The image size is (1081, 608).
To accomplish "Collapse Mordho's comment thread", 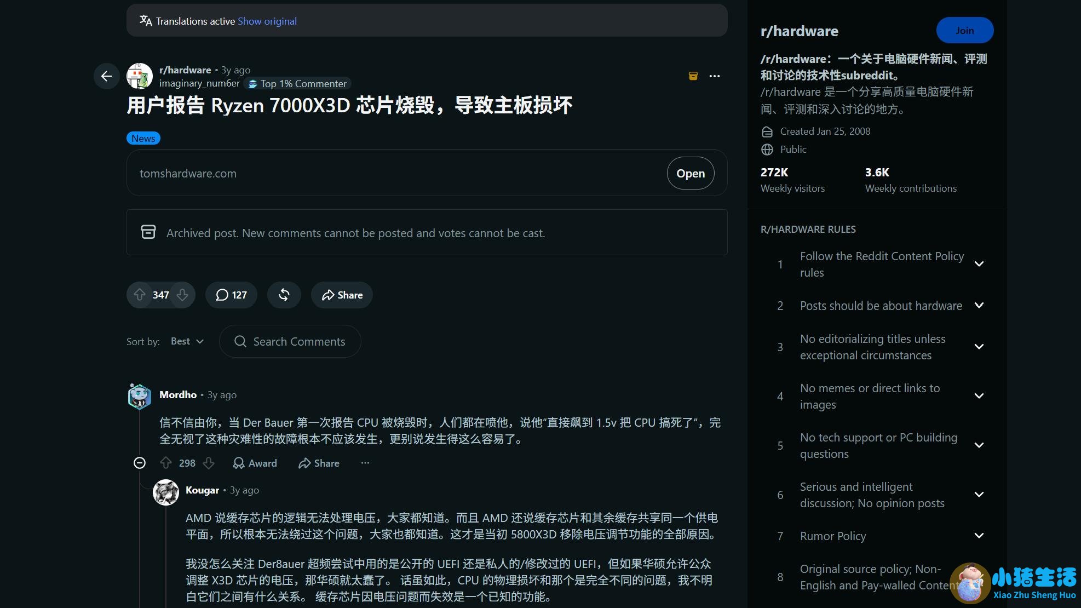I will pos(140,463).
